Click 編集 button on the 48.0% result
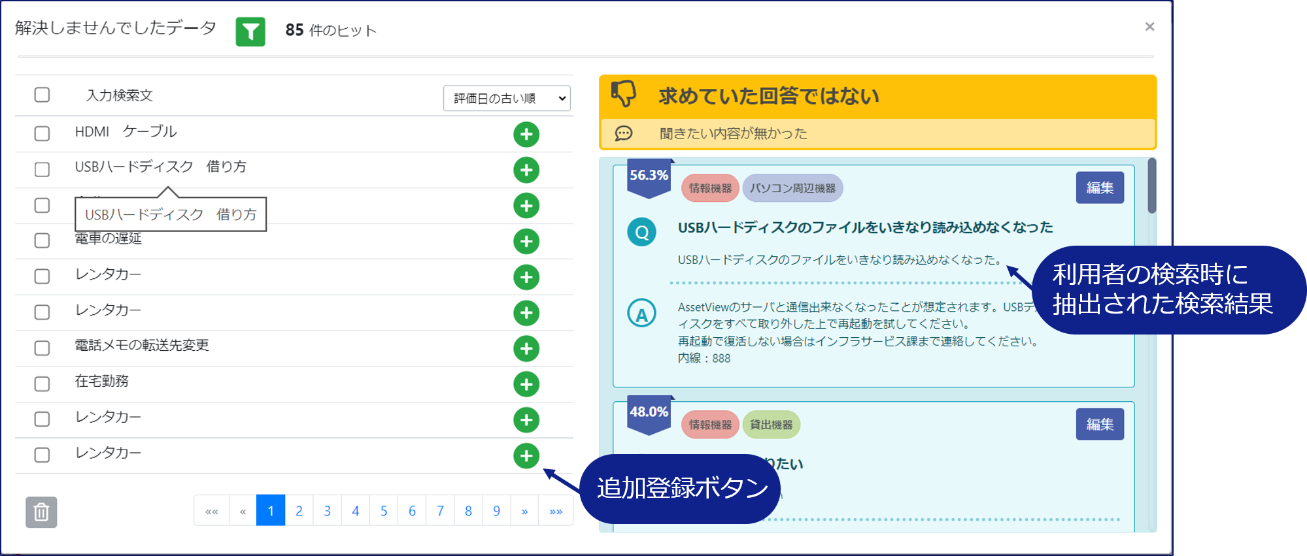Viewport: 1307px width, 556px height. coord(1100,425)
